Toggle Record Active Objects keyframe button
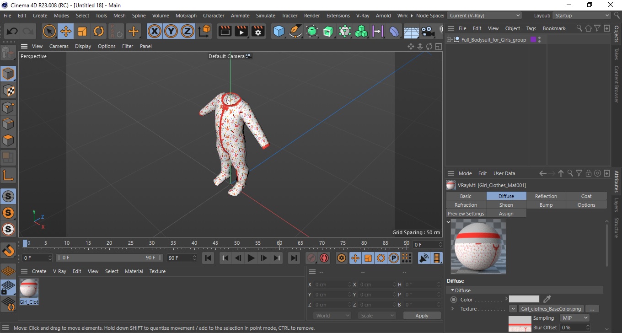The image size is (622, 333). (x=311, y=258)
